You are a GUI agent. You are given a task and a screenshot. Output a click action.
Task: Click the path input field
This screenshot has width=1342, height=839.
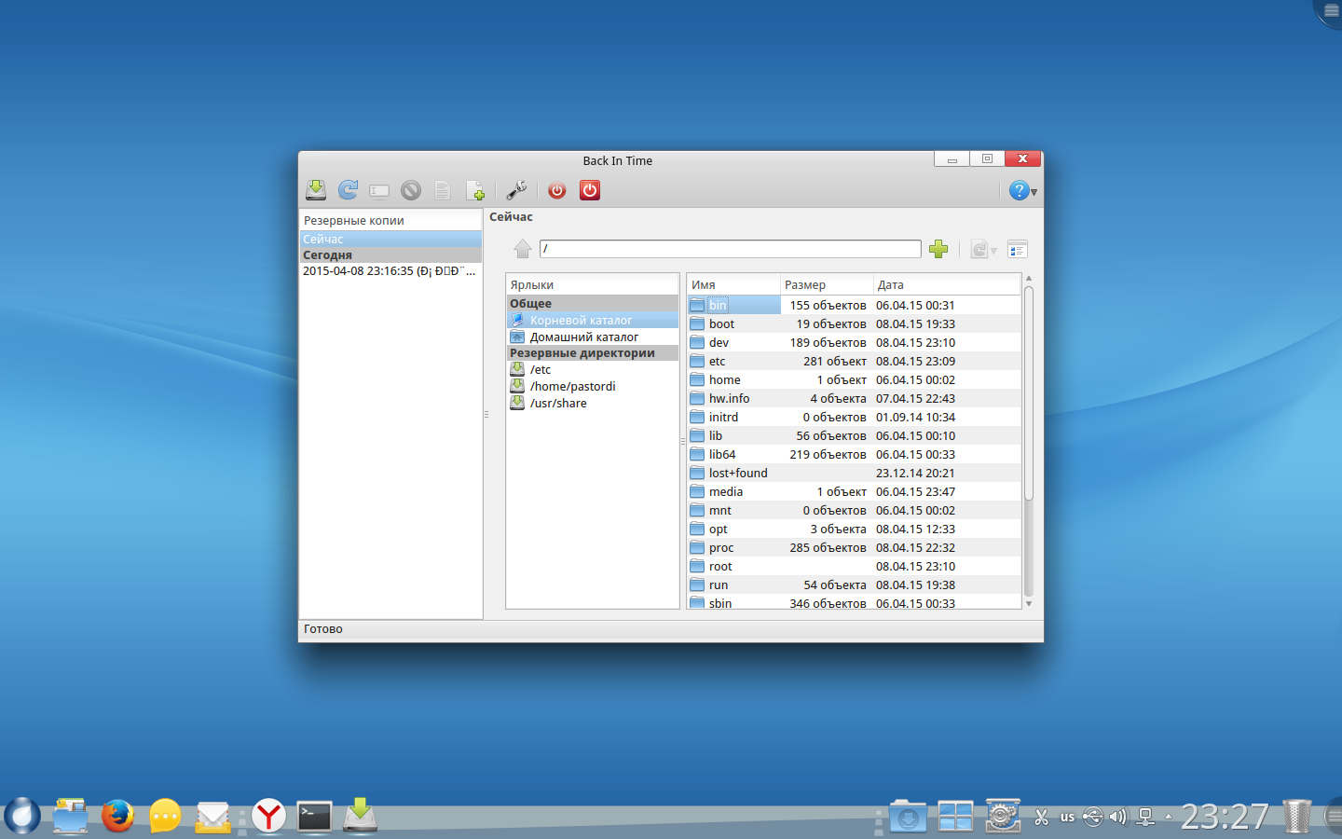tap(730, 249)
